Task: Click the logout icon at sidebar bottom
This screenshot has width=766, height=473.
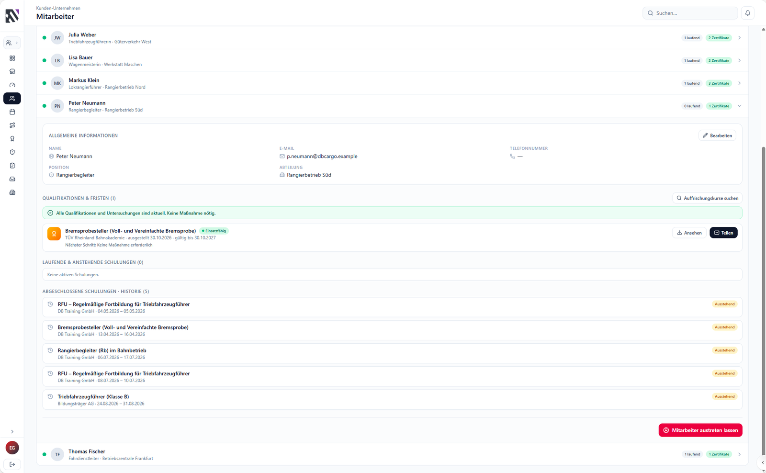Action: tap(12, 464)
